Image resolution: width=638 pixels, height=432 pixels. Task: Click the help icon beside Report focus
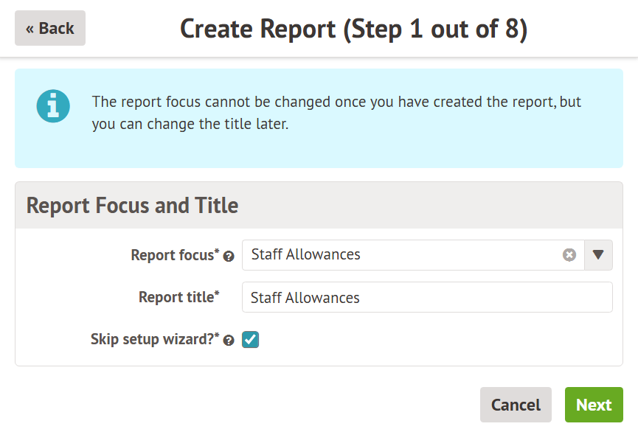[x=229, y=257]
